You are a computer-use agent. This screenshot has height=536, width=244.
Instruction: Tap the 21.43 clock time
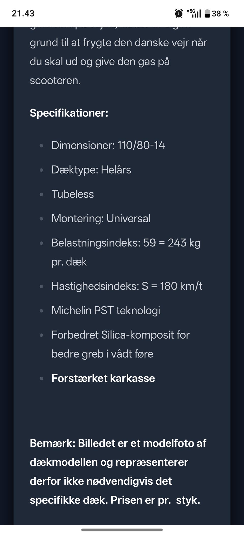click(23, 13)
